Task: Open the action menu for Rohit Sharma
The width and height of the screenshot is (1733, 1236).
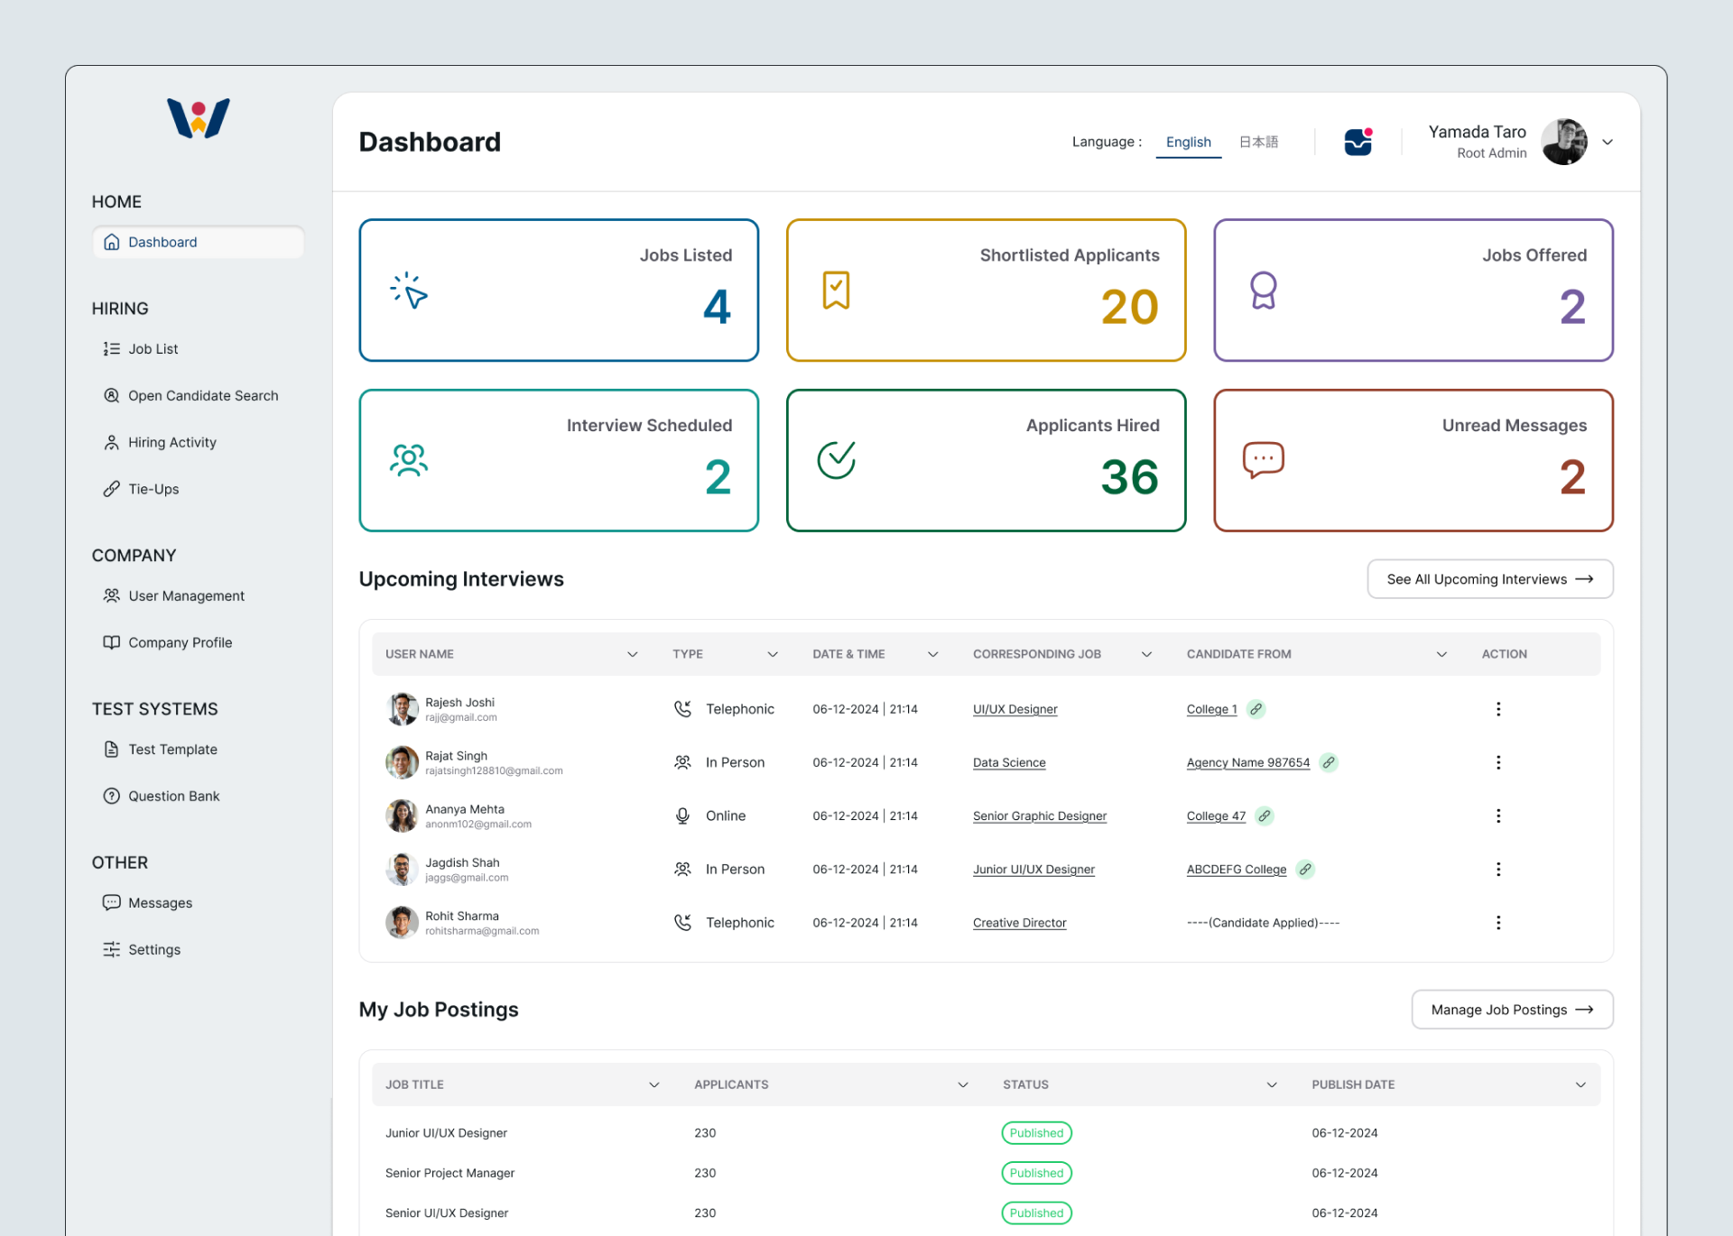Action: [x=1498, y=922]
